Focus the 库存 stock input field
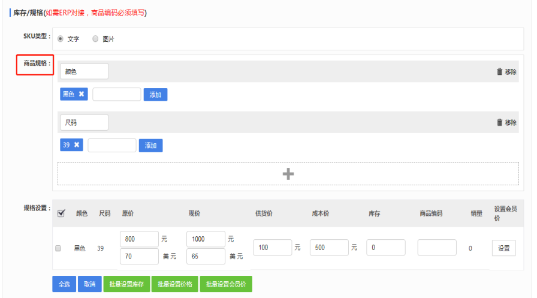Screen dimensions: 537x298 [385, 248]
